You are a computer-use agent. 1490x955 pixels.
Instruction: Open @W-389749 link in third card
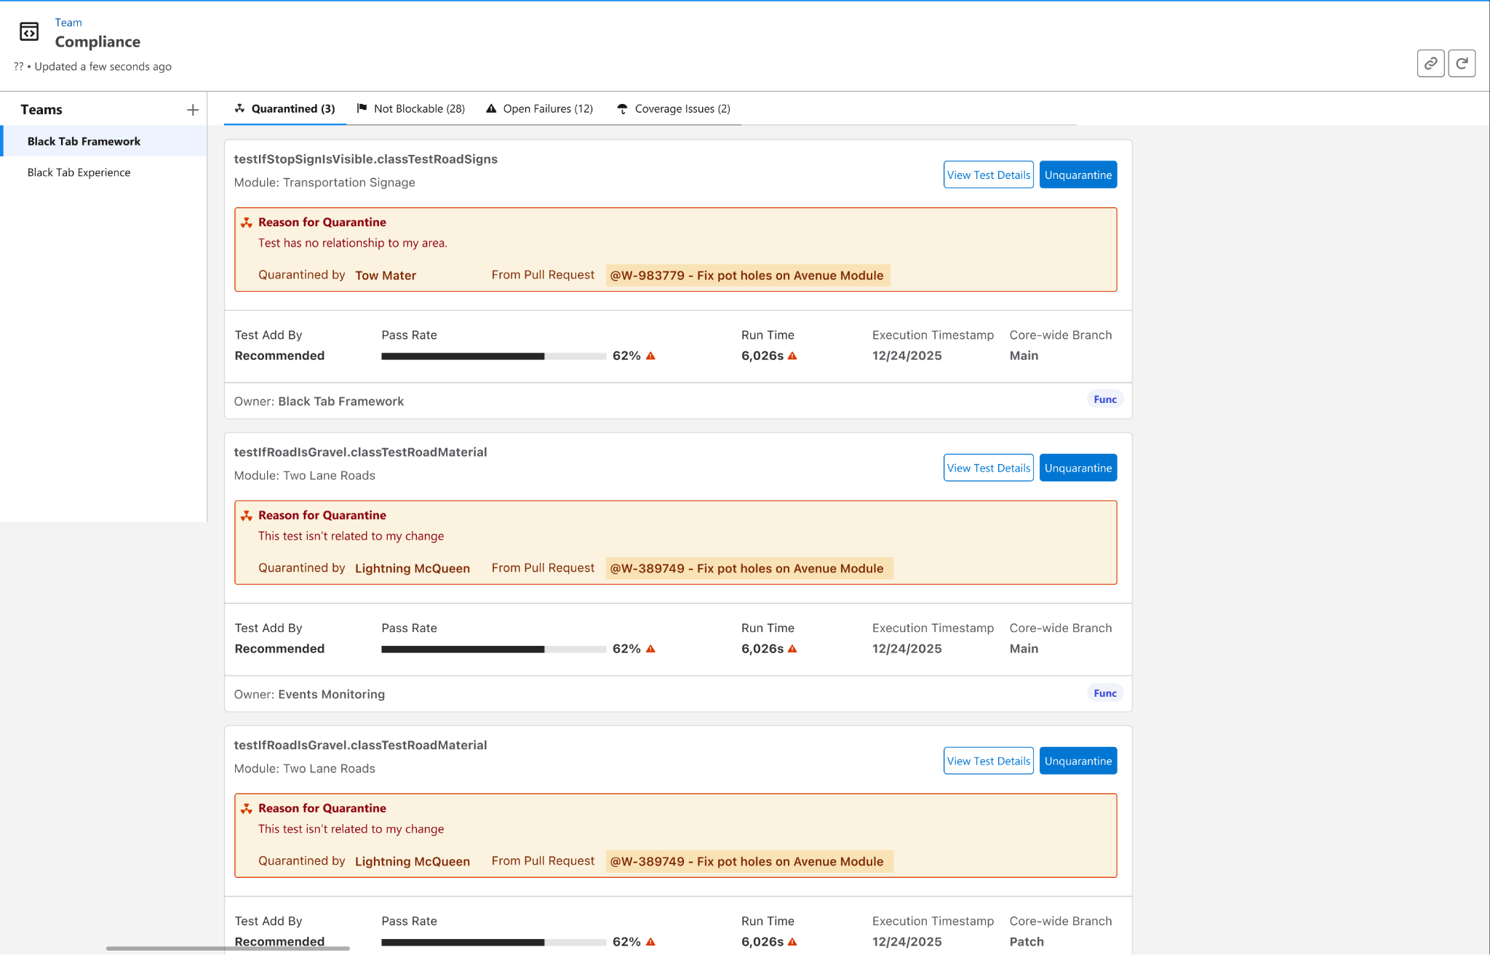pos(749,861)
